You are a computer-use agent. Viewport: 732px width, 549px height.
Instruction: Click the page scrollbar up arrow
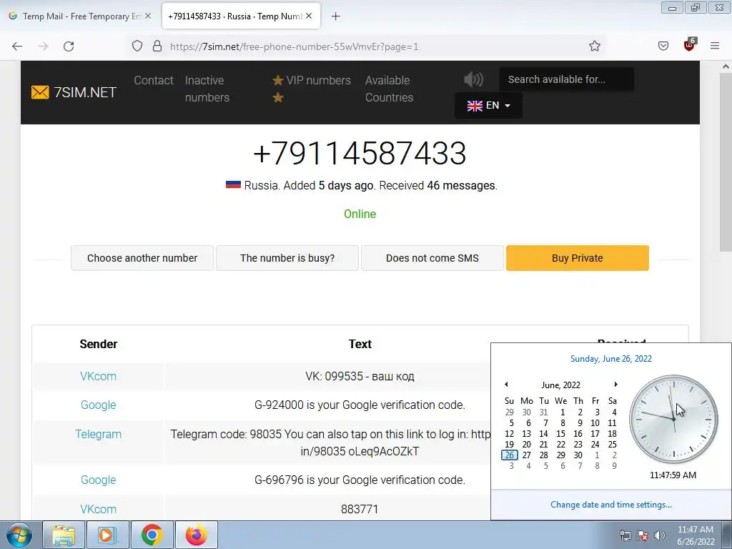[x=726, y=66]
